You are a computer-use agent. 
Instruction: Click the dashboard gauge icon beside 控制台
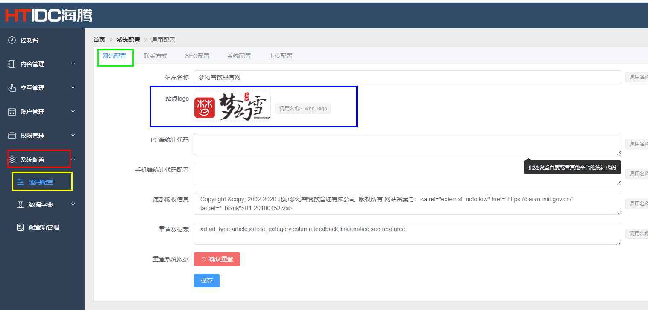[x=12, y=40]
